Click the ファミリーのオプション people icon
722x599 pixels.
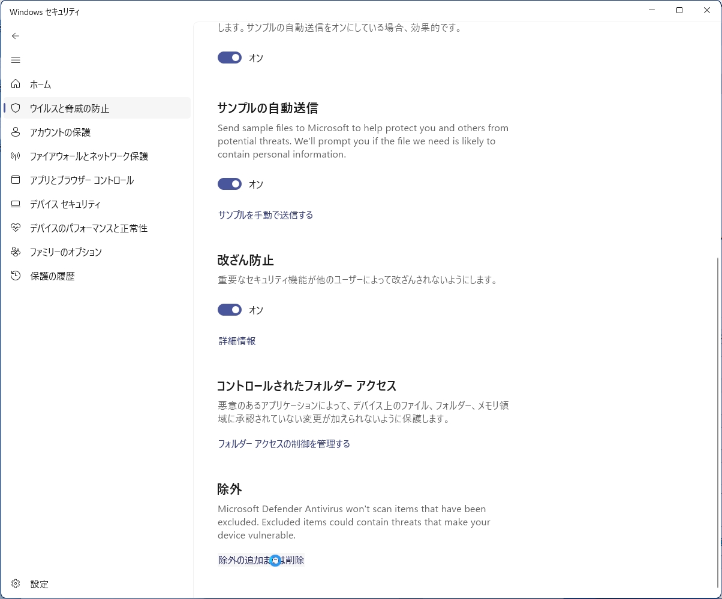(16, 252)
